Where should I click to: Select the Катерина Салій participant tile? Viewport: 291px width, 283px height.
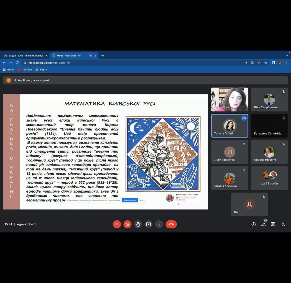(269, 126)
